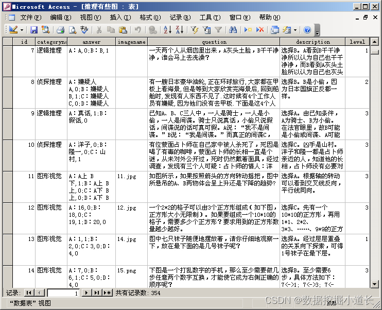The height and width of the screenshot is (310, 382).
Task: Select the level column header
Action: 357,42
